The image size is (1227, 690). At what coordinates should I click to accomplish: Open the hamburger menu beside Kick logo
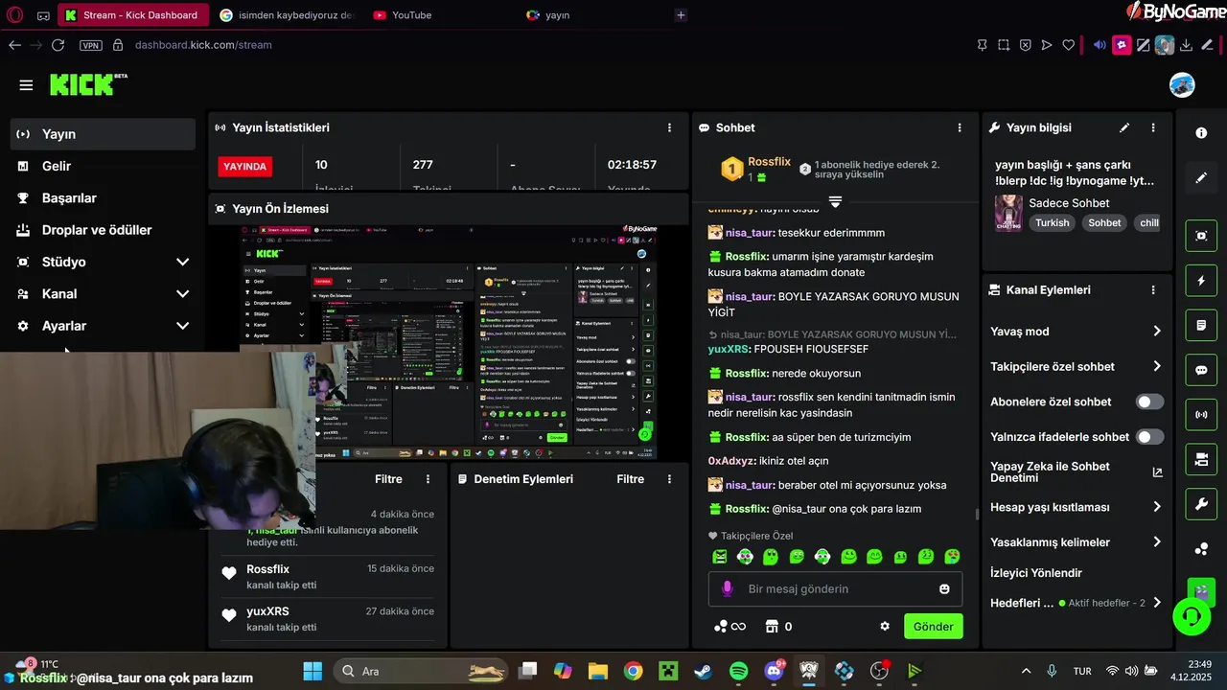[26, 85]
